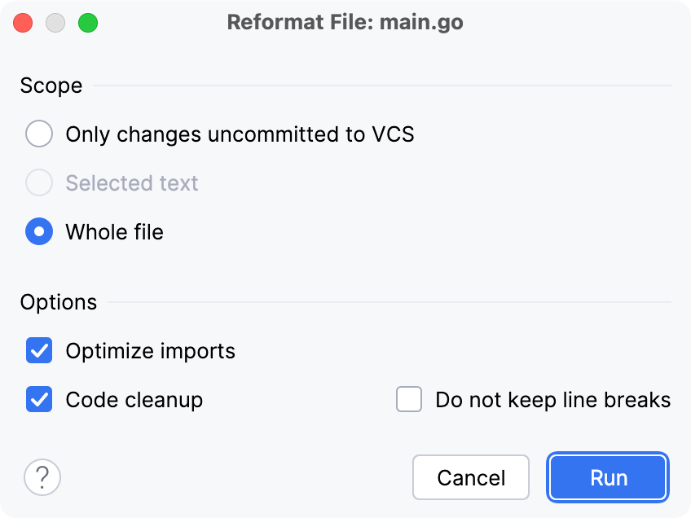Screen dimensions: 691x518
Task: Click the Options section header
Action: (58, 301)
